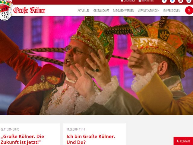Click the envelope Newsletter icon

coord(140,1)
